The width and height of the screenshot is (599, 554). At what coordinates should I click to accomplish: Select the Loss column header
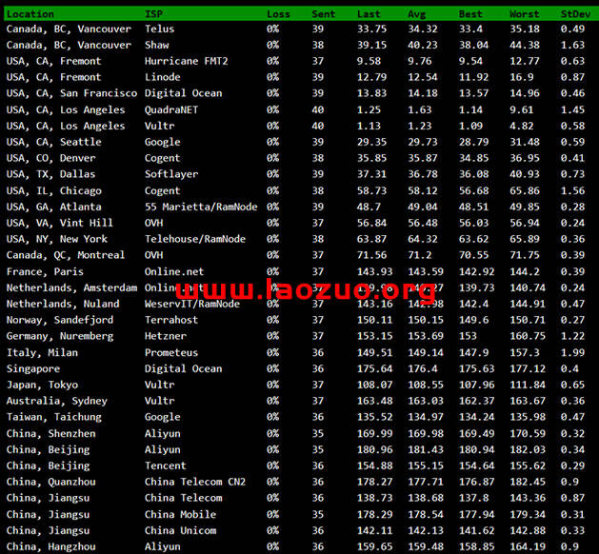278,14
